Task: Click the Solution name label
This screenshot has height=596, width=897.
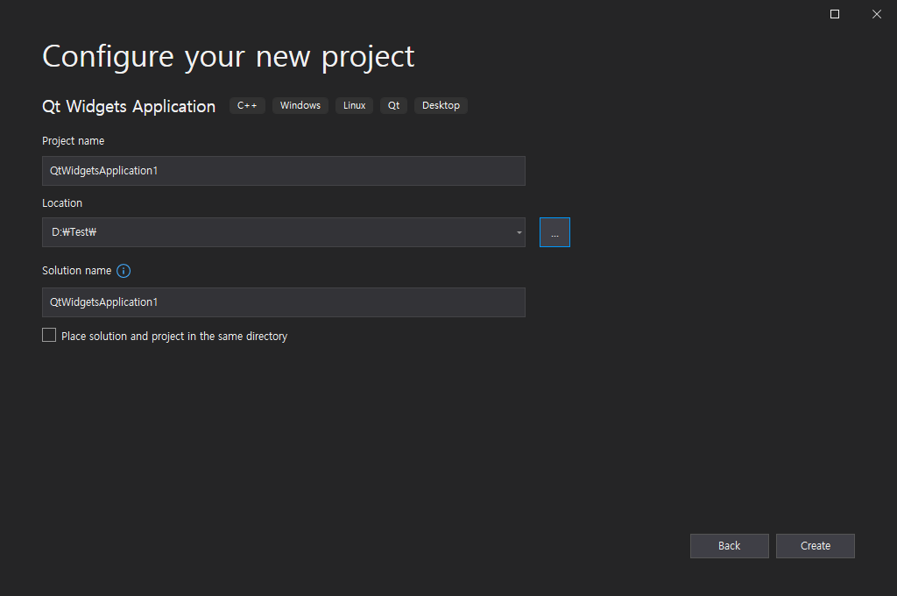Action: click(77, 271)
